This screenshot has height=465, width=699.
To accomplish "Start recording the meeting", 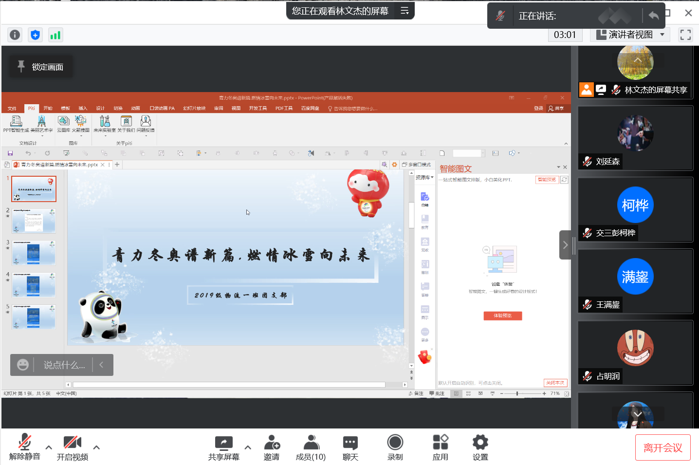I will point(395,447).
